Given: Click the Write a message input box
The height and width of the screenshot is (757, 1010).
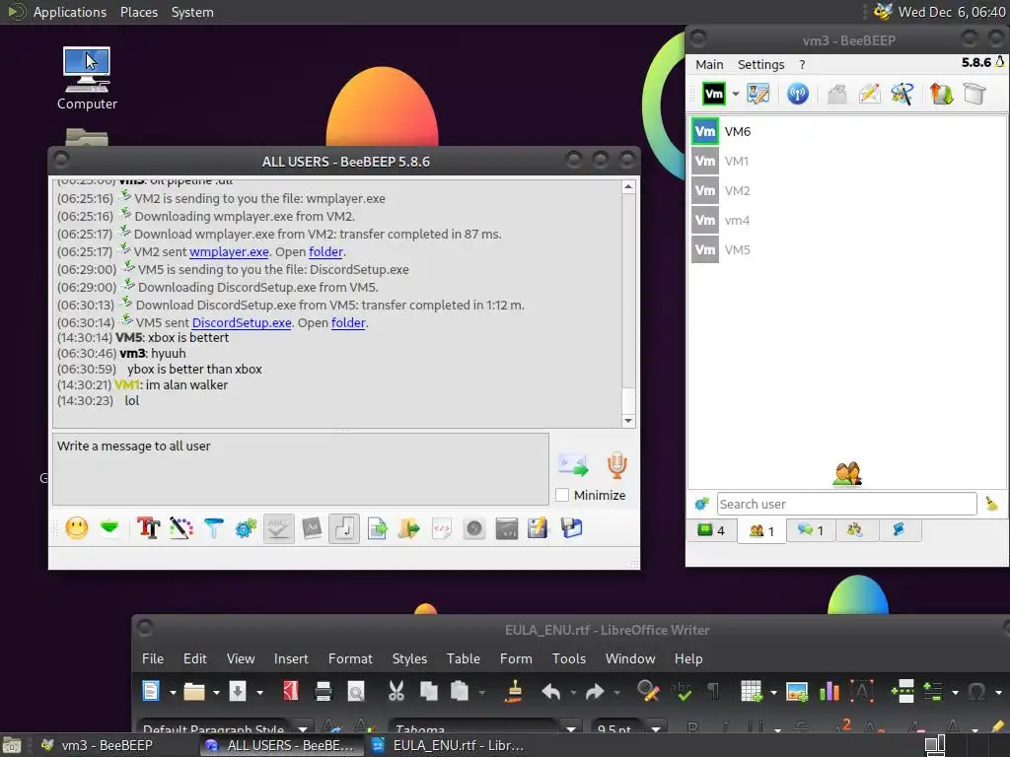Looking at the screenshot, I should pyautogui.click(x=301, y=468).
